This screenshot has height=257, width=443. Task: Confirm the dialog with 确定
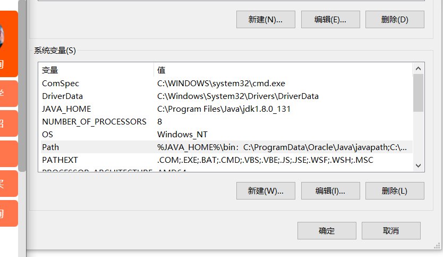[x=327, y=231]
